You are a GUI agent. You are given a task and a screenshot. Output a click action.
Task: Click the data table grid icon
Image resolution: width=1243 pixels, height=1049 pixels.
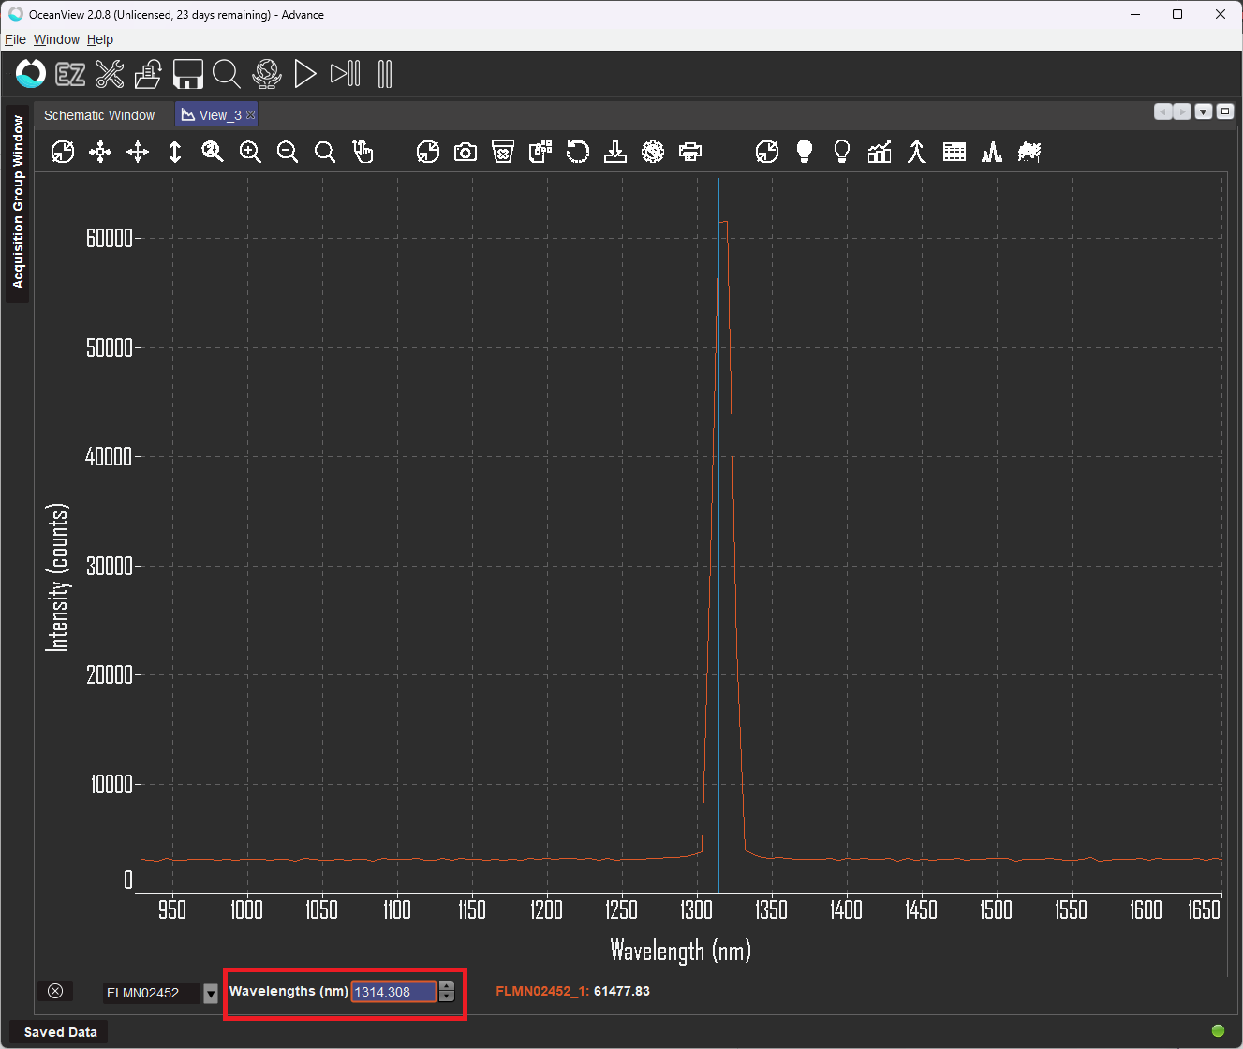click(x=954, y=152)
